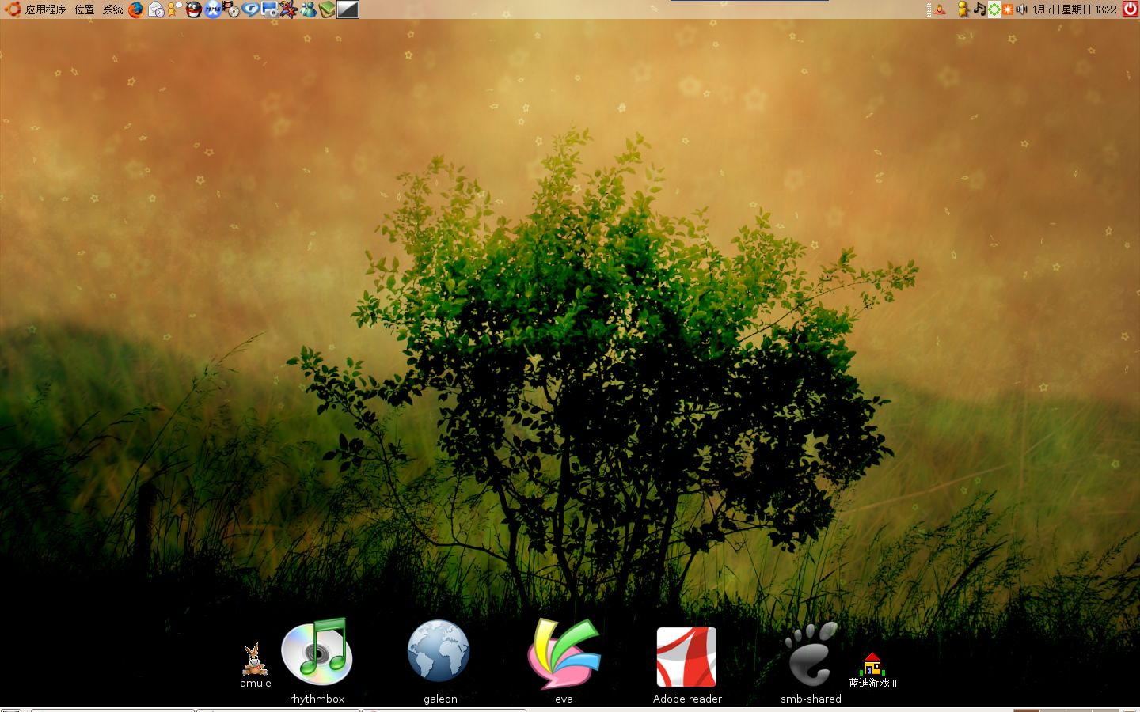Click the screenshot capture launcher
Viewport: 1140px width, 712px height.
pos(270,9)
